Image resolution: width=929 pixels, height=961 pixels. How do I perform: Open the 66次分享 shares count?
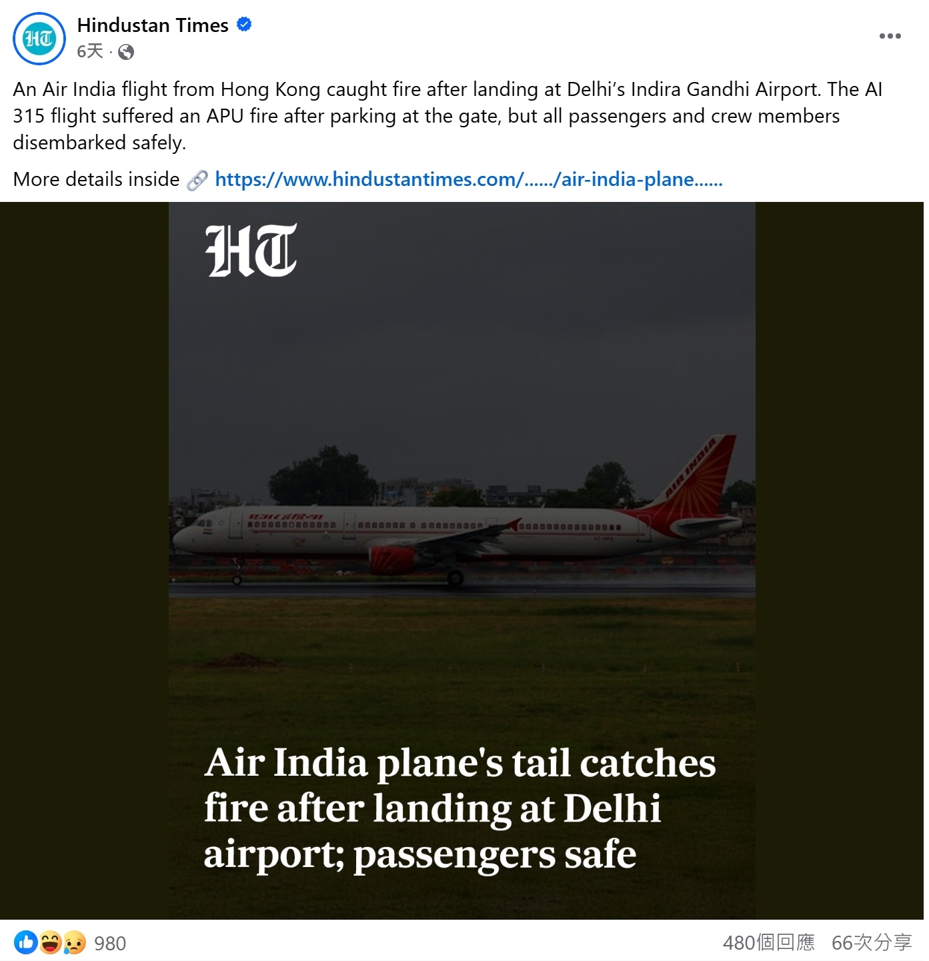tap(872, 942)
